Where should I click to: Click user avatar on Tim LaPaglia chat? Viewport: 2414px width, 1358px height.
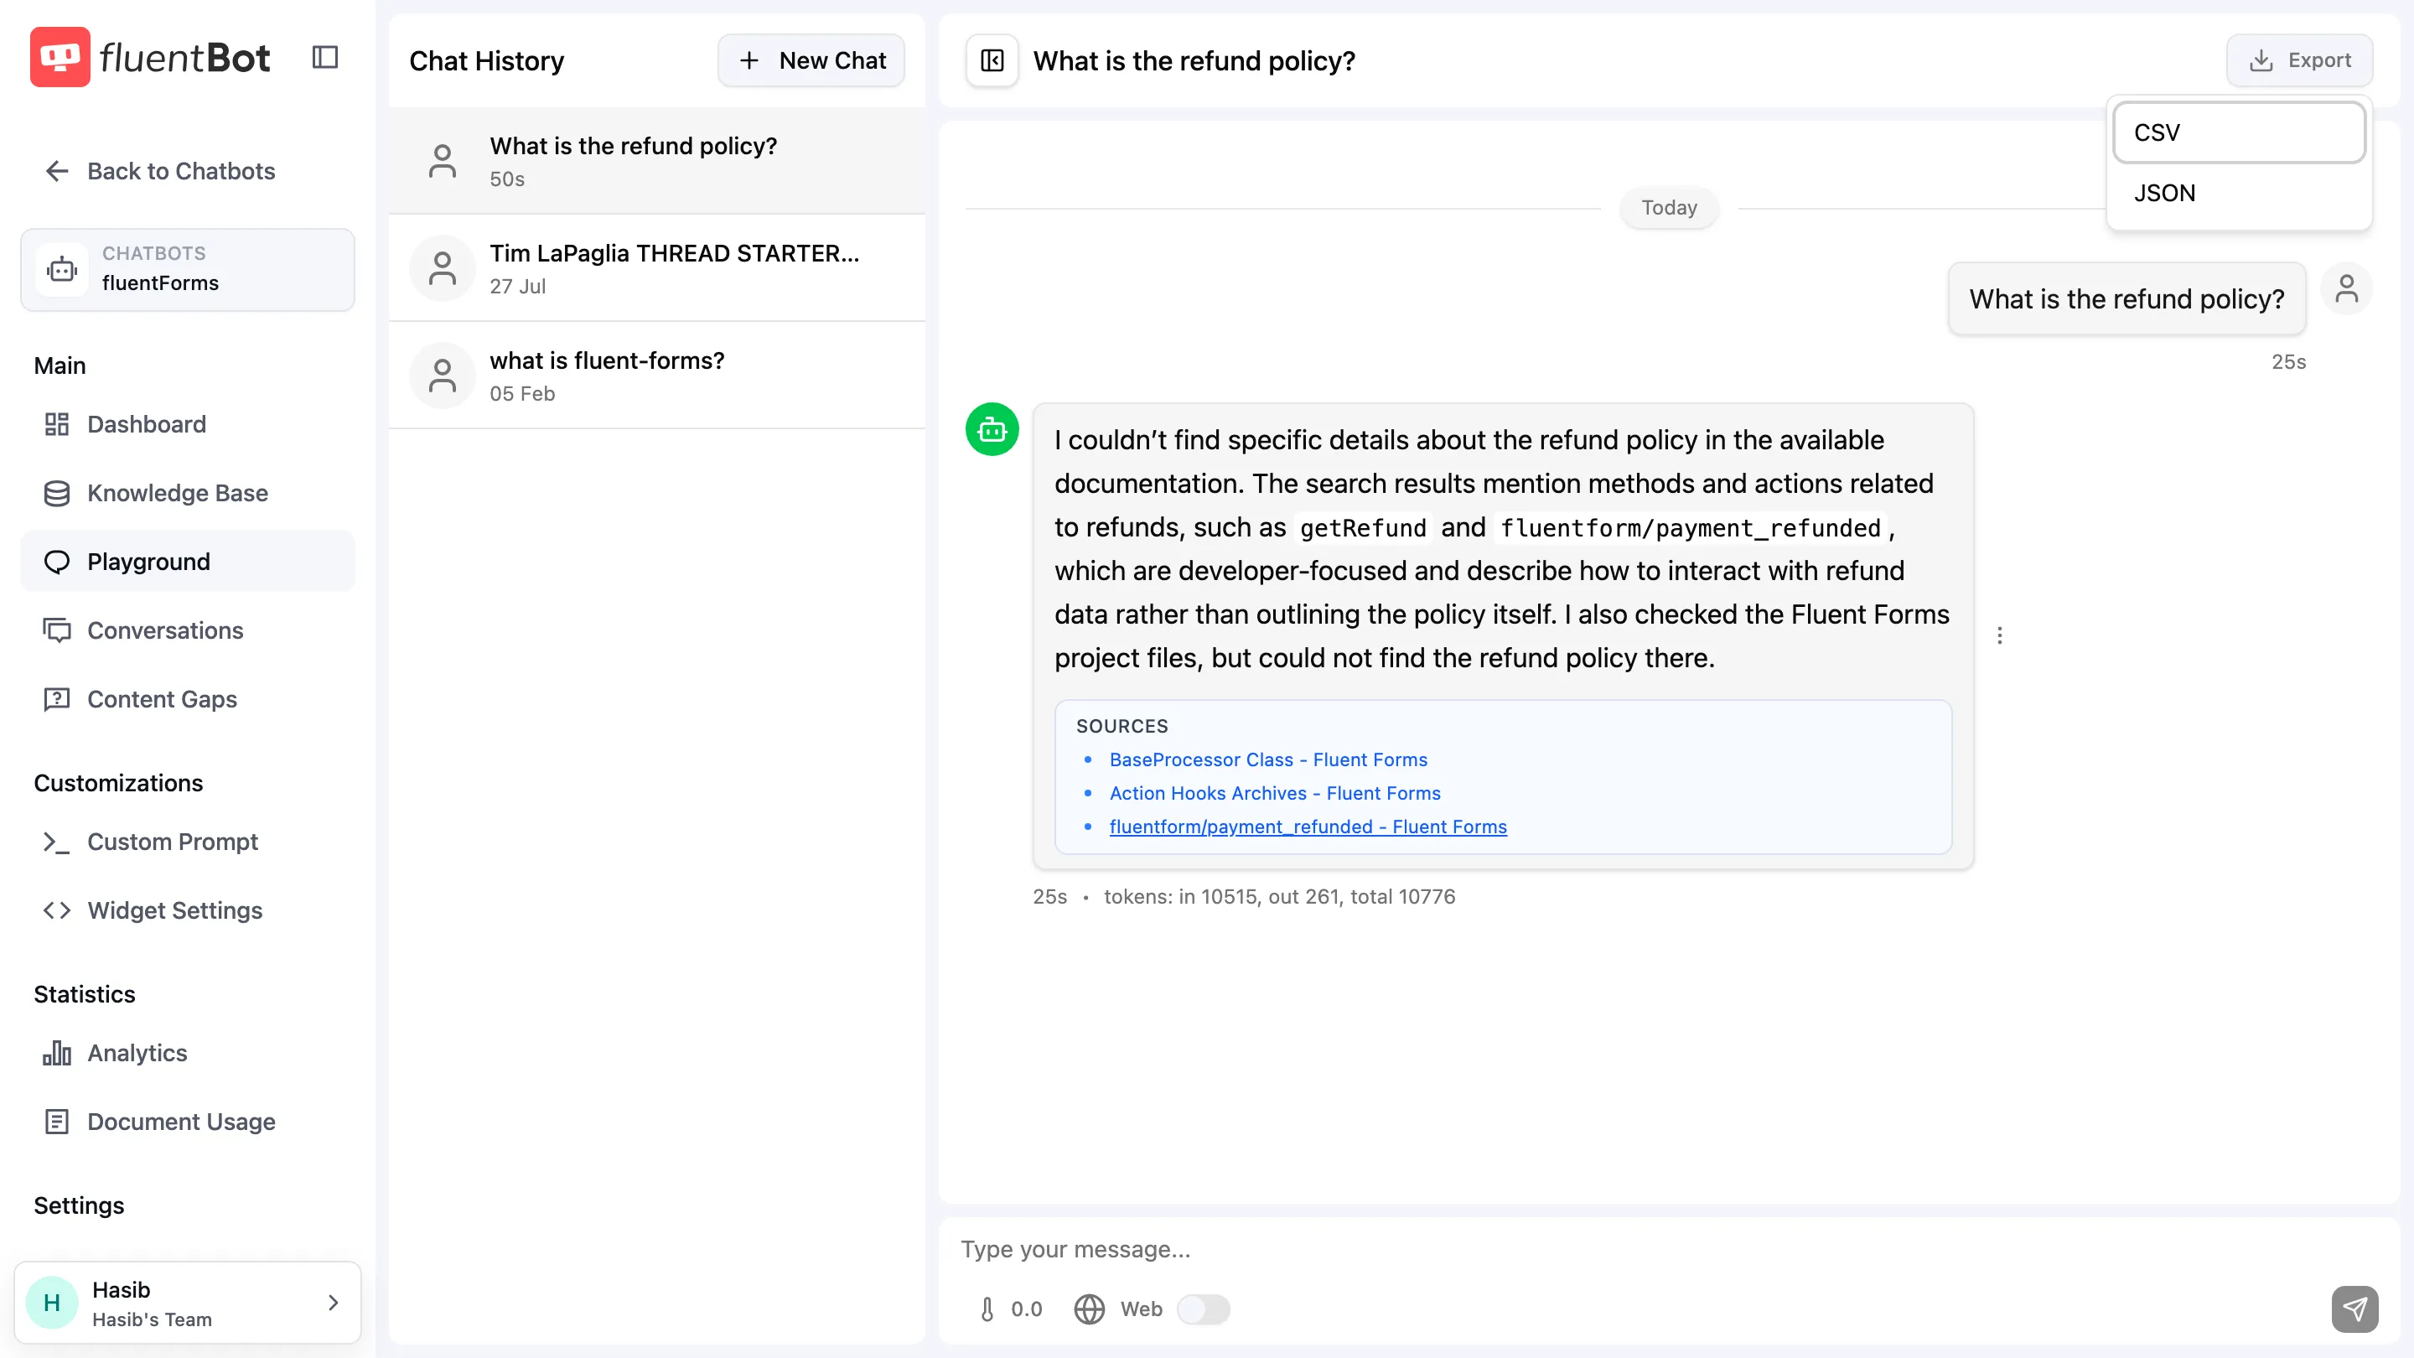click(x=443, y=269)
